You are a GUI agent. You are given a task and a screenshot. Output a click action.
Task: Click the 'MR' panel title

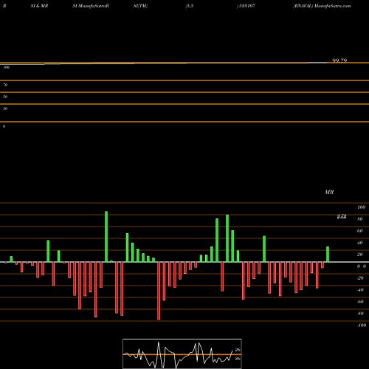(x=329, y=192)
